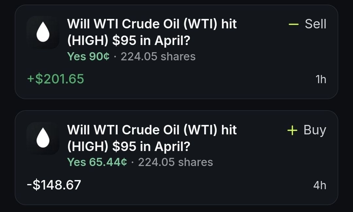Click the 1h timestamp on Sell card
The height and width of the screenshot is (212, 353).
point(321,79)
